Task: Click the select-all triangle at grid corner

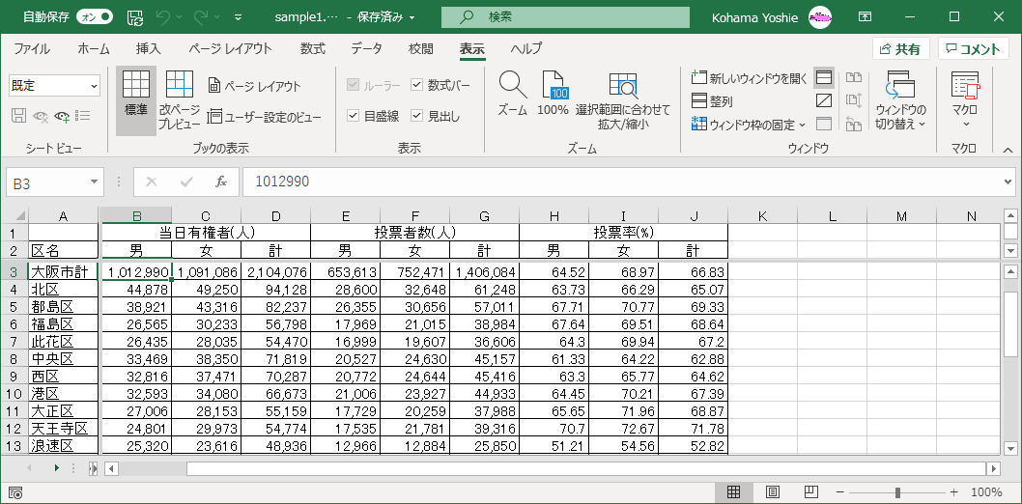Action: (20, 215)
